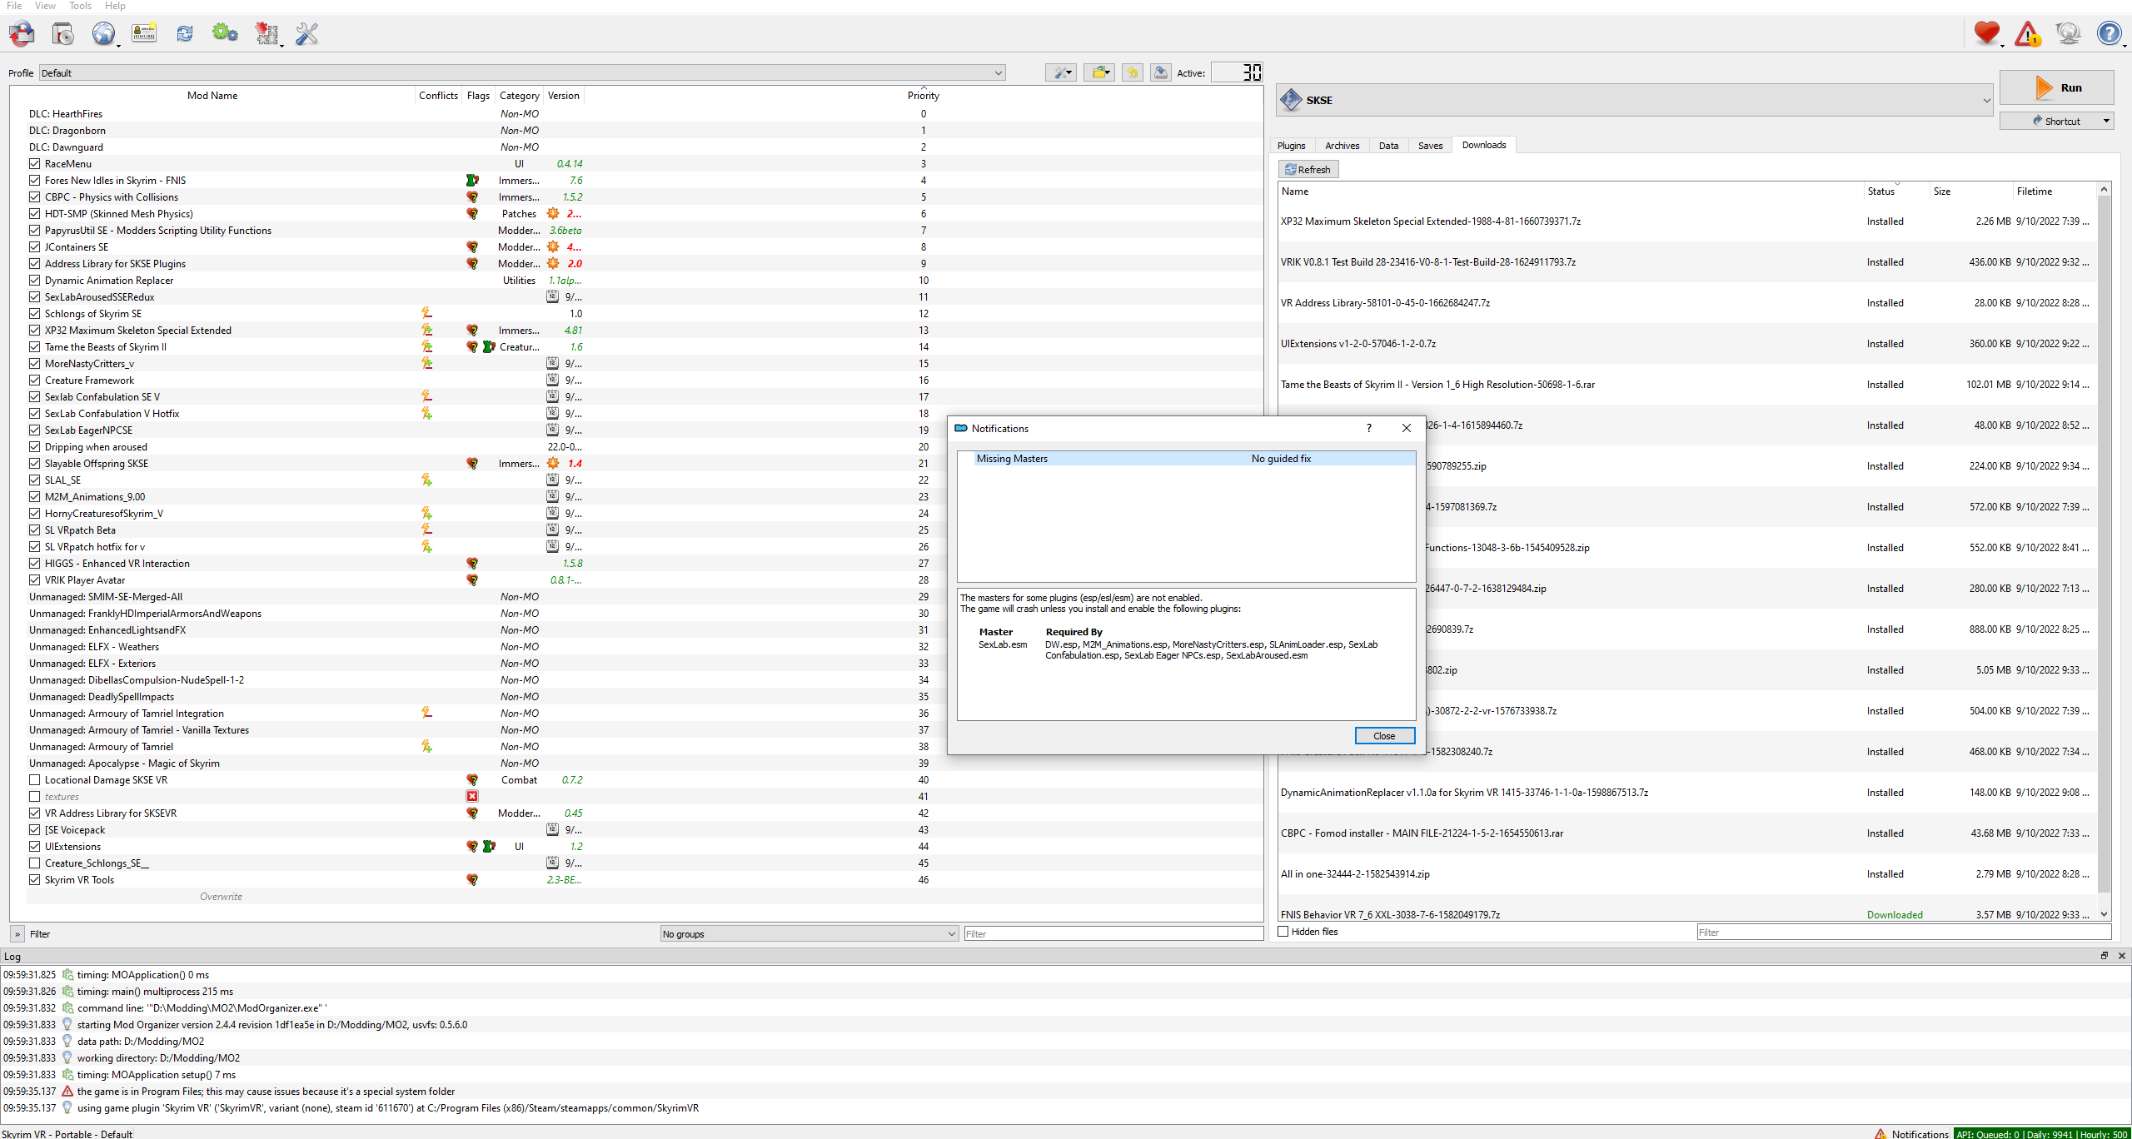
Task: Click the orange update icon on HDT-SMP row
Action: [553, 214]
